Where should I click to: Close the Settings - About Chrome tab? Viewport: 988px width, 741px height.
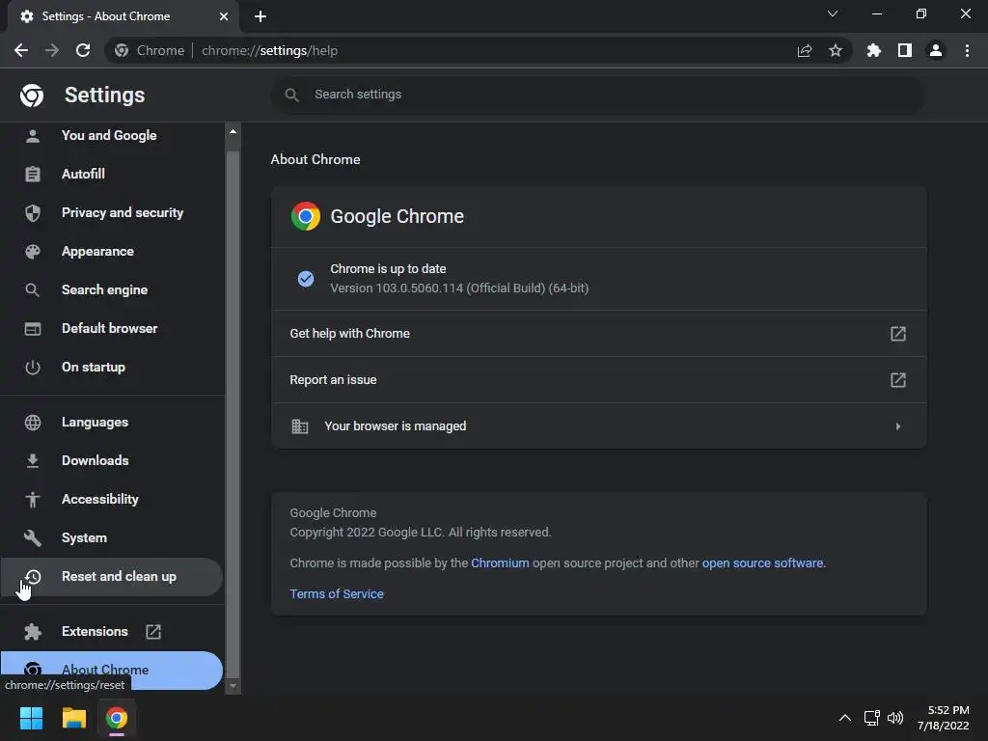(x=224, y=16)
